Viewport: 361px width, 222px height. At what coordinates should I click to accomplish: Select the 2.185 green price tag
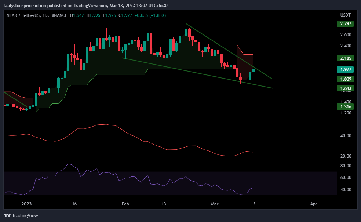[345, 58]
